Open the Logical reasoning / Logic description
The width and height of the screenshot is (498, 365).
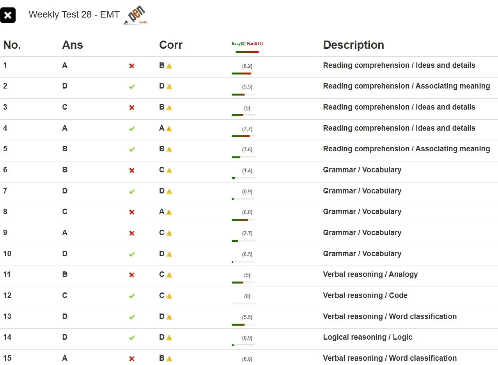tap(367, 337)
